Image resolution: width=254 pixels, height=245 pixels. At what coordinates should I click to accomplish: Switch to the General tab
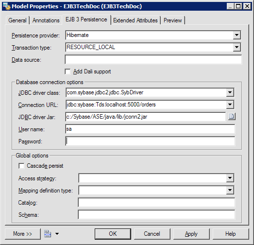click(x=17, y=20)
